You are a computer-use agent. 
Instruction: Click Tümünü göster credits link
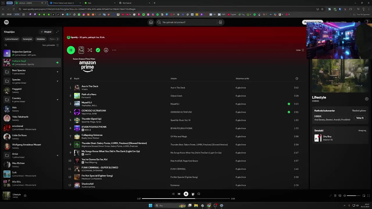(x=359, y=111)
